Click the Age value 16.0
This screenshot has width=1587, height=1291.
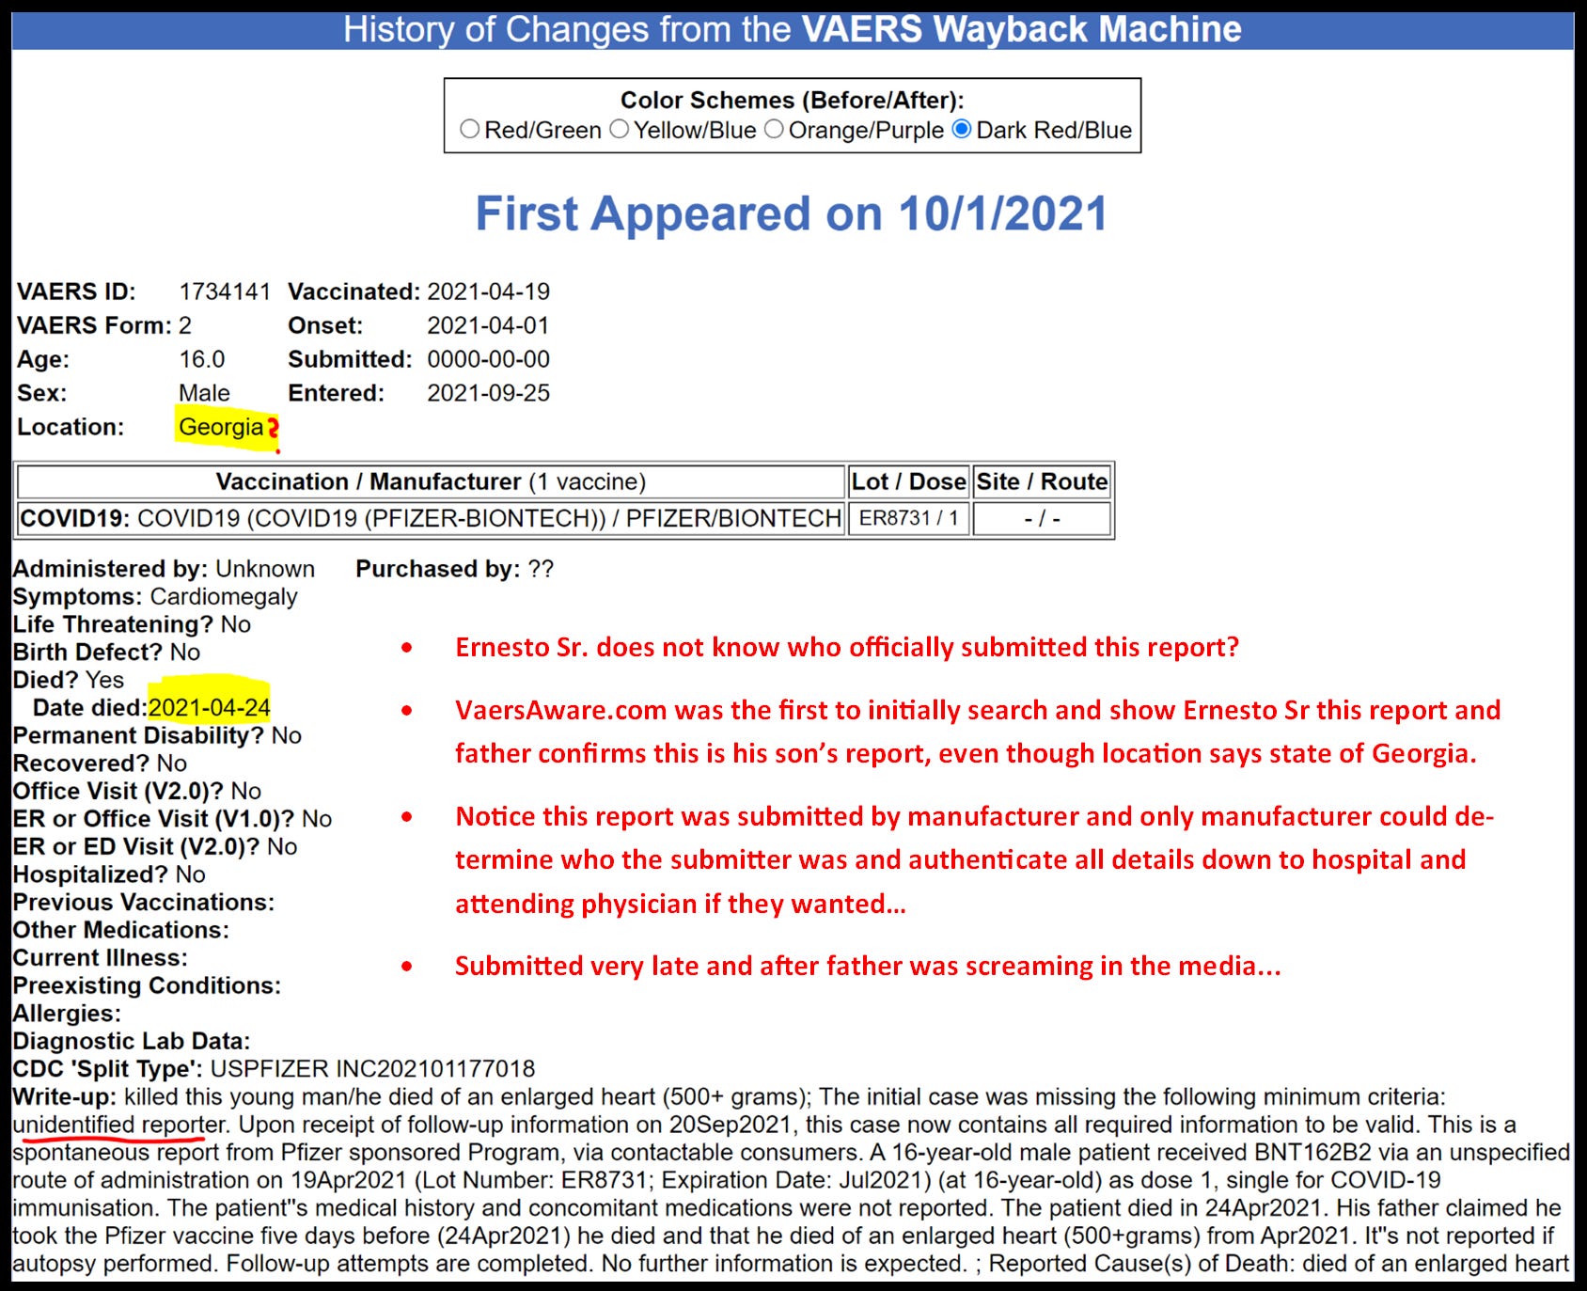click(x=202, y=359)
